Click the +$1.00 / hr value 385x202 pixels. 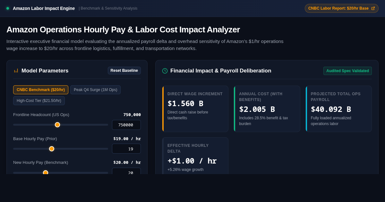click(x=192, y=161)
